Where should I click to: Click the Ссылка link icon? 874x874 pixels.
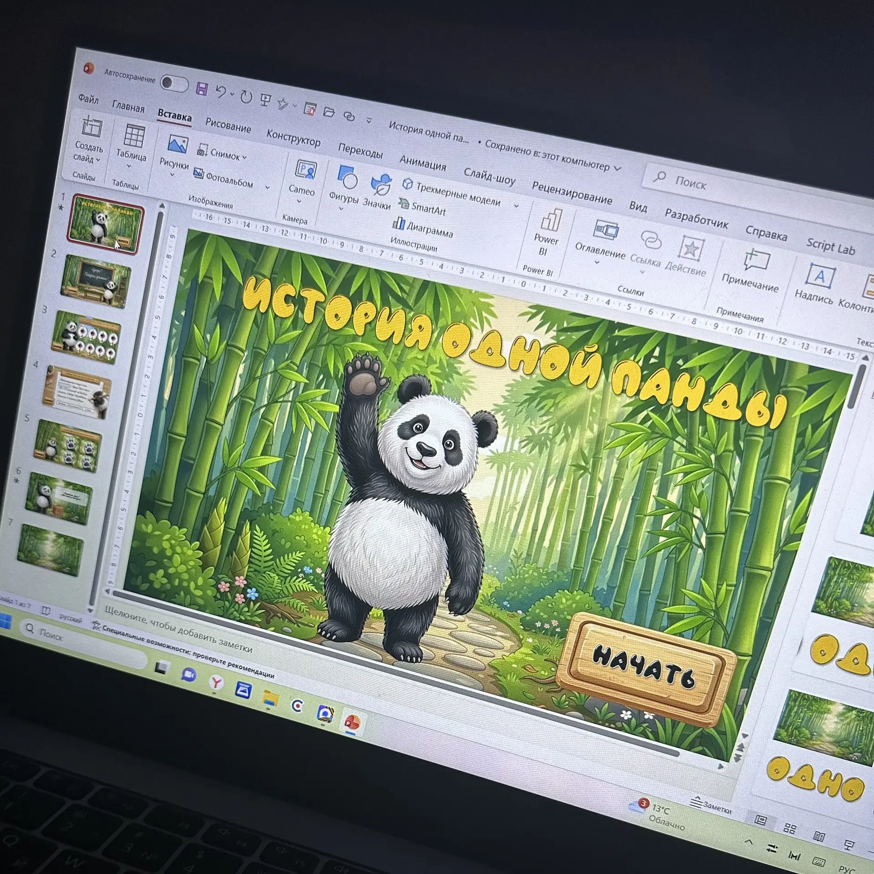tap(650, 240)
